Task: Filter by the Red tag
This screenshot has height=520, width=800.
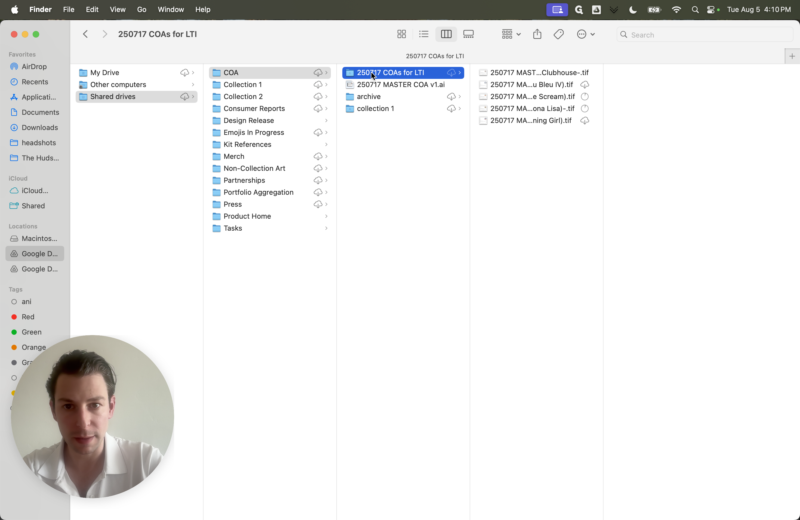Action: click(35, 317)
